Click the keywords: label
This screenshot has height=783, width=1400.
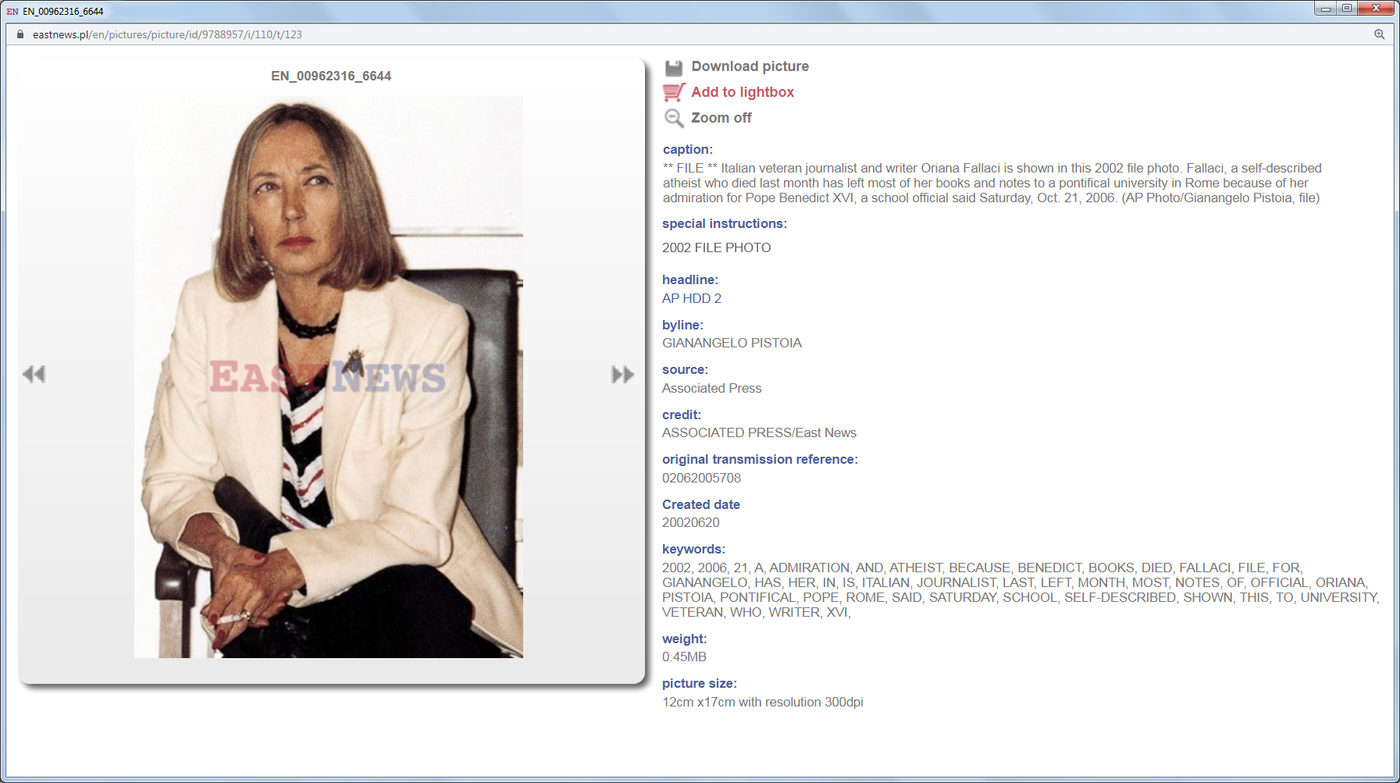click(693, 549)
